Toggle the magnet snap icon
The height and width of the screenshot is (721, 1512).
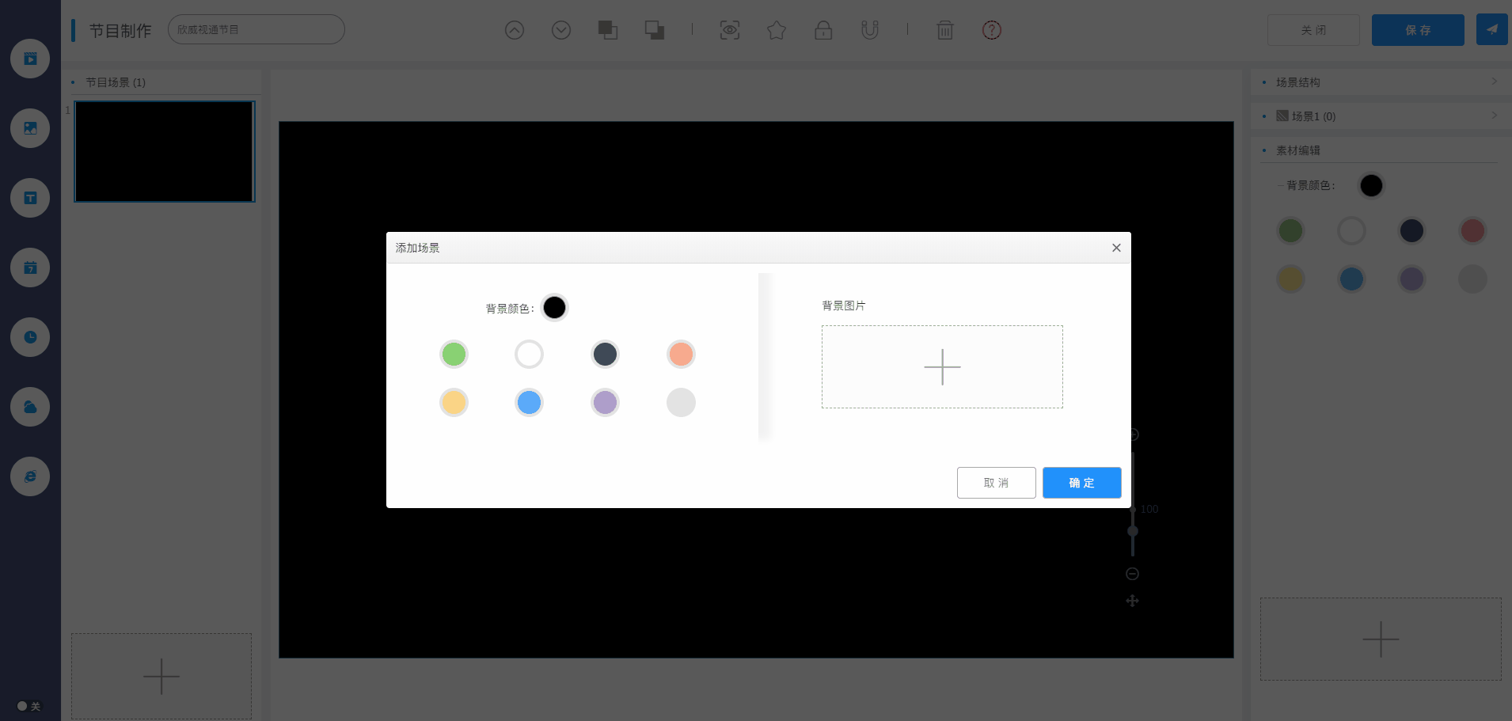[869, 30]
